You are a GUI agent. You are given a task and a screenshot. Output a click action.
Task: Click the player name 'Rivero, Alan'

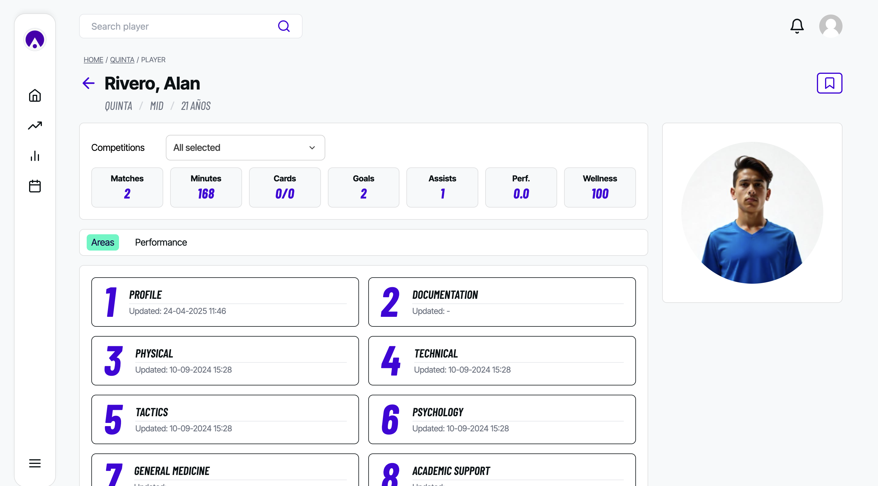[152, 83]
